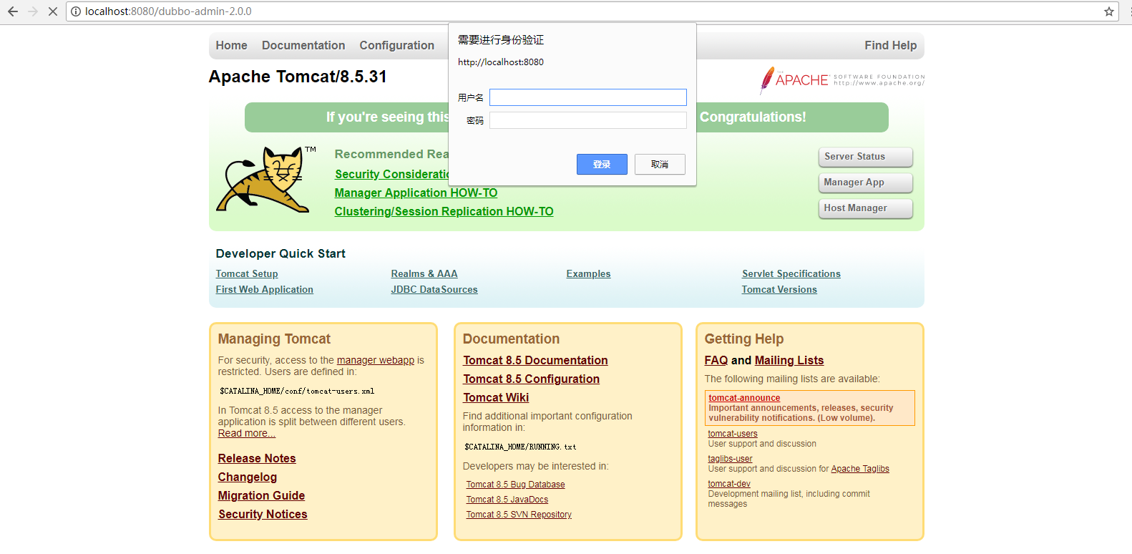Open the Configuration menu item

pos(397,45)
